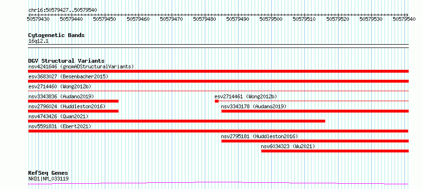Select ruler position 50579510
The image size is (422, 189).
click(x=304, y=19)
